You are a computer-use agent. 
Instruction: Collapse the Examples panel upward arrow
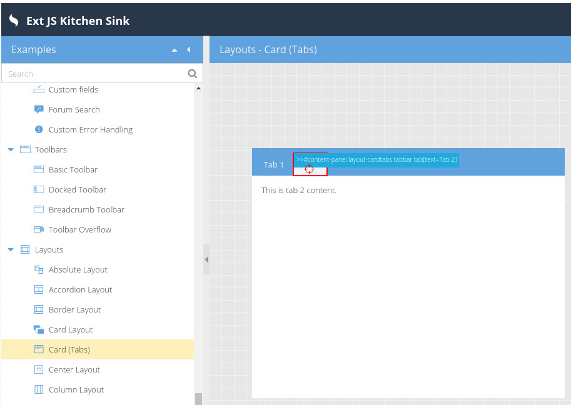click(174, 50)
